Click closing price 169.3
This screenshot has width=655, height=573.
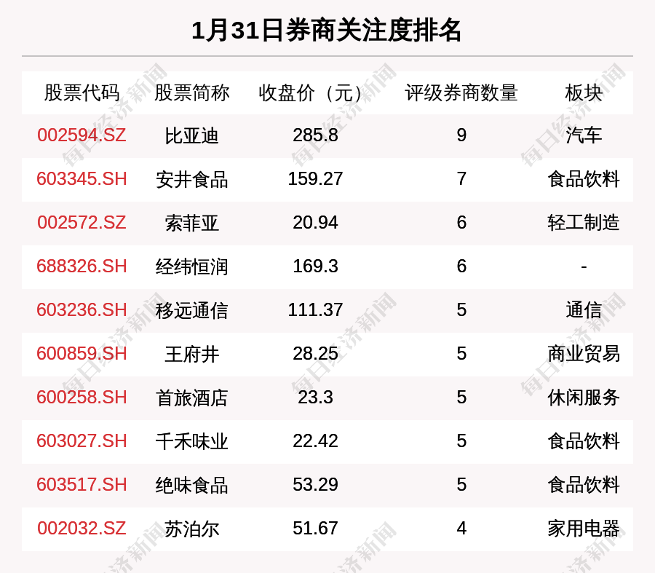[x=315, y=266]
